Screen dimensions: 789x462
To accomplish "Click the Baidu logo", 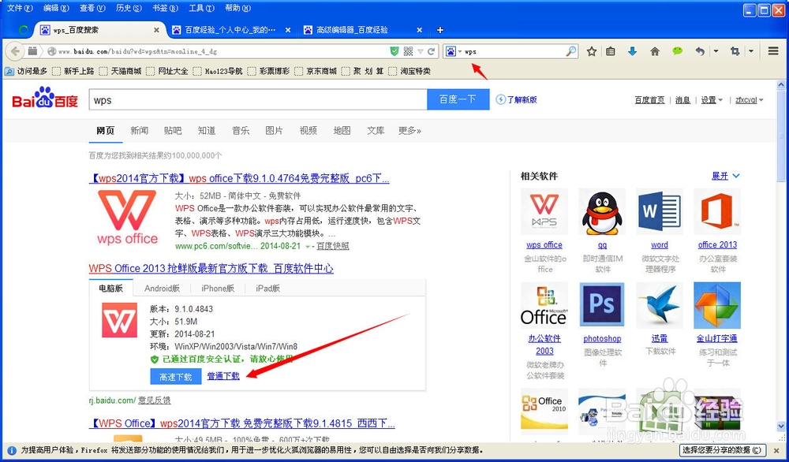I will click(45, 98).
